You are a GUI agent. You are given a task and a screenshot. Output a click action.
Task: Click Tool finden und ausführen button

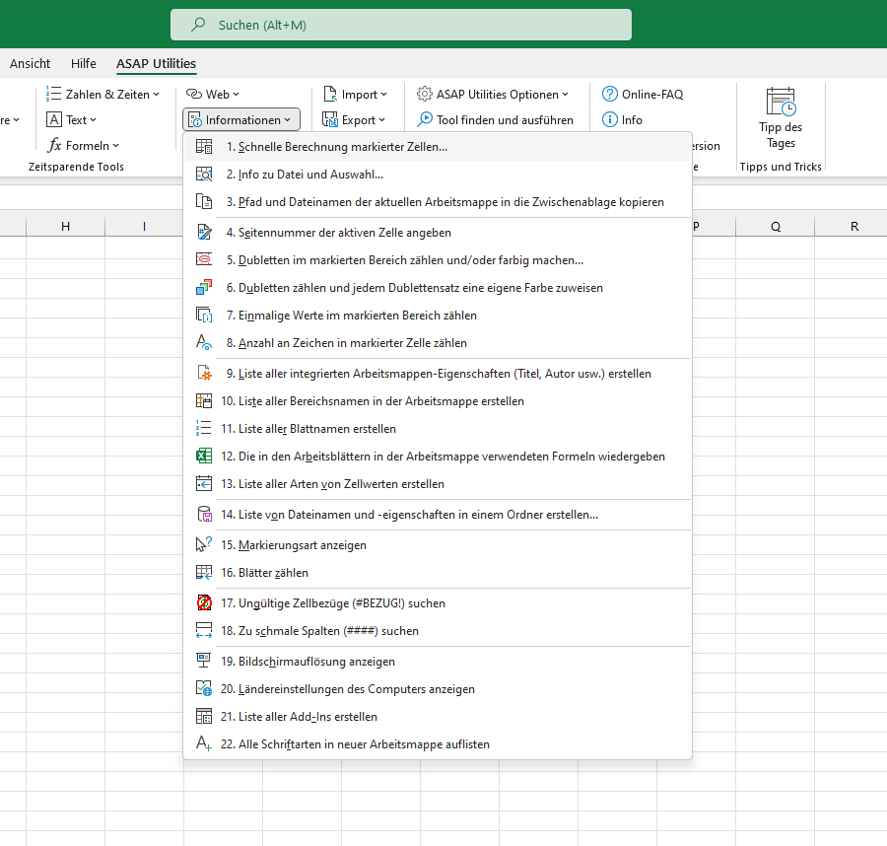click(x=495, y=120)
